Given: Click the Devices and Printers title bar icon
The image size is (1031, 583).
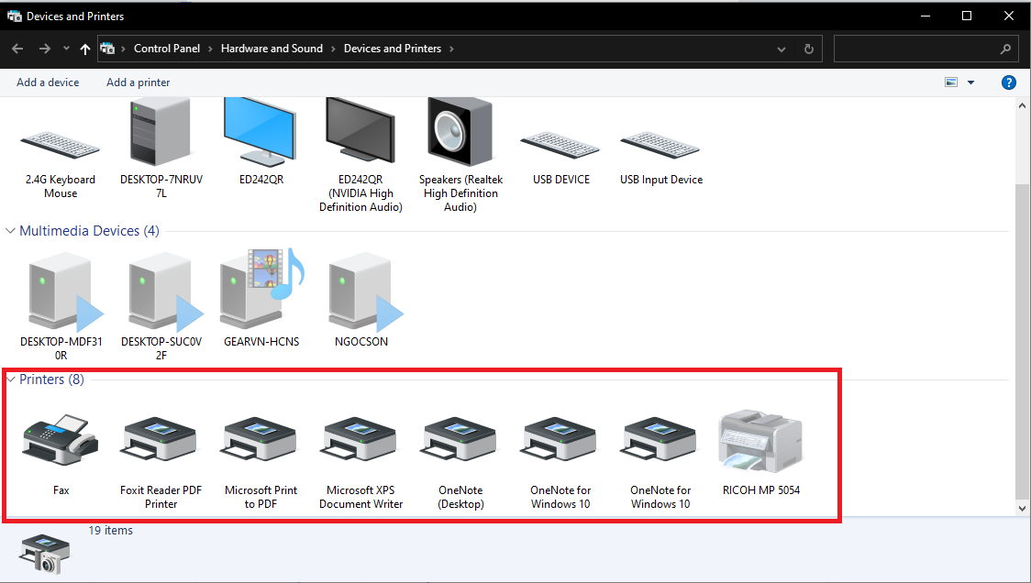Looking at the screenshot, I should click(14, 16).
